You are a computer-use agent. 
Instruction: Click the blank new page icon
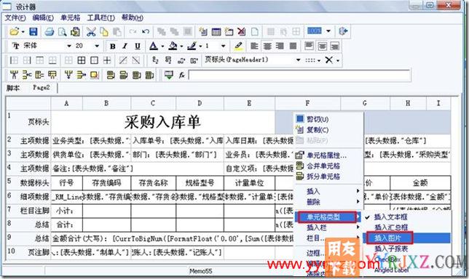(x=255, y=31)
